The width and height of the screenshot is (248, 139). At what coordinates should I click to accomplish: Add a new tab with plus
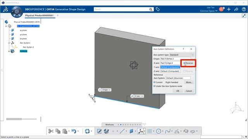coord(58,15)
